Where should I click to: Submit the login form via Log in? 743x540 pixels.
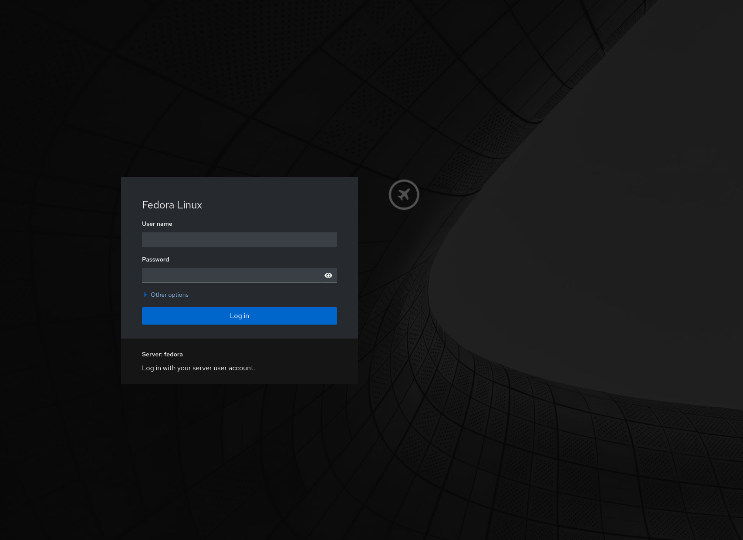click(239, 316)
